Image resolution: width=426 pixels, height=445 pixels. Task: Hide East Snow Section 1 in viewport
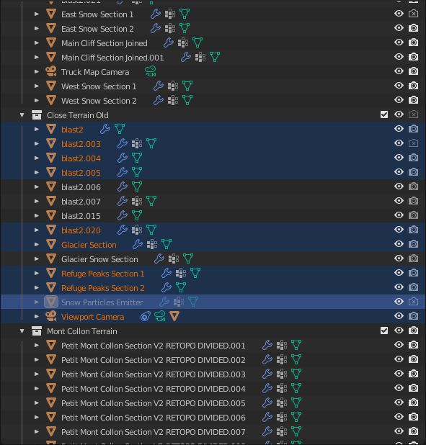399,14
